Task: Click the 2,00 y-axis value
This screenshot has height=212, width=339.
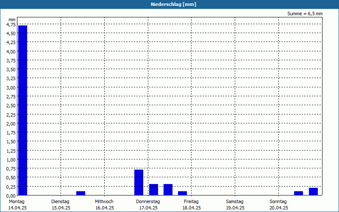Action: (x=11, y=123)
